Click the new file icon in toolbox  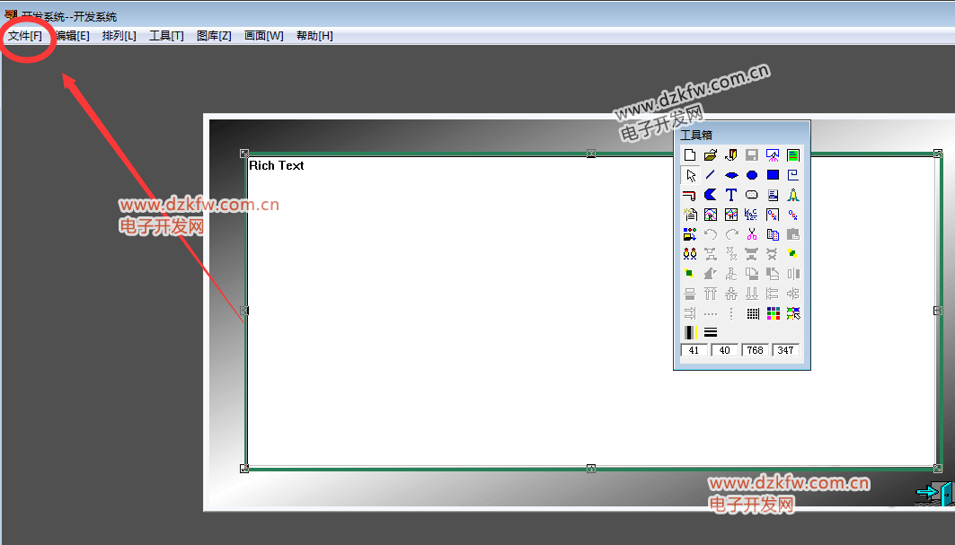tap(690, 155)
